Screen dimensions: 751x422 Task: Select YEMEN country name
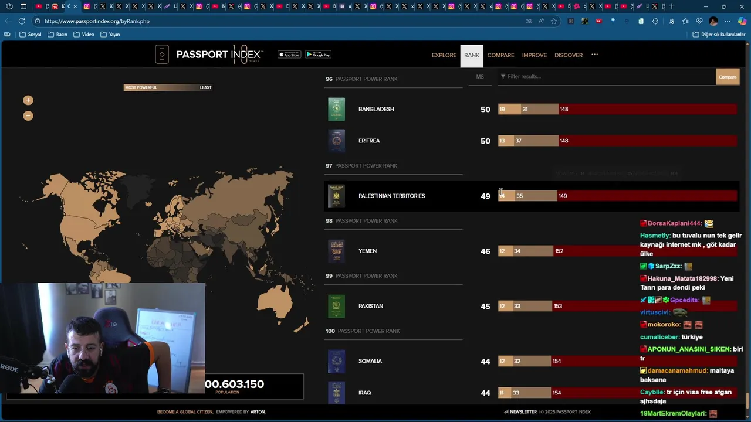click(367, 251)
